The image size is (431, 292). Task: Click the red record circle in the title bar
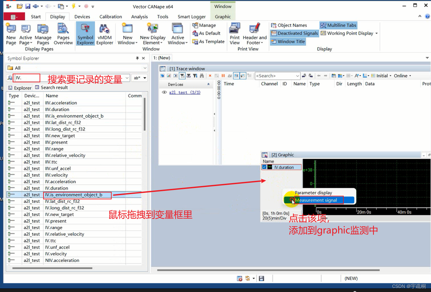86,6
